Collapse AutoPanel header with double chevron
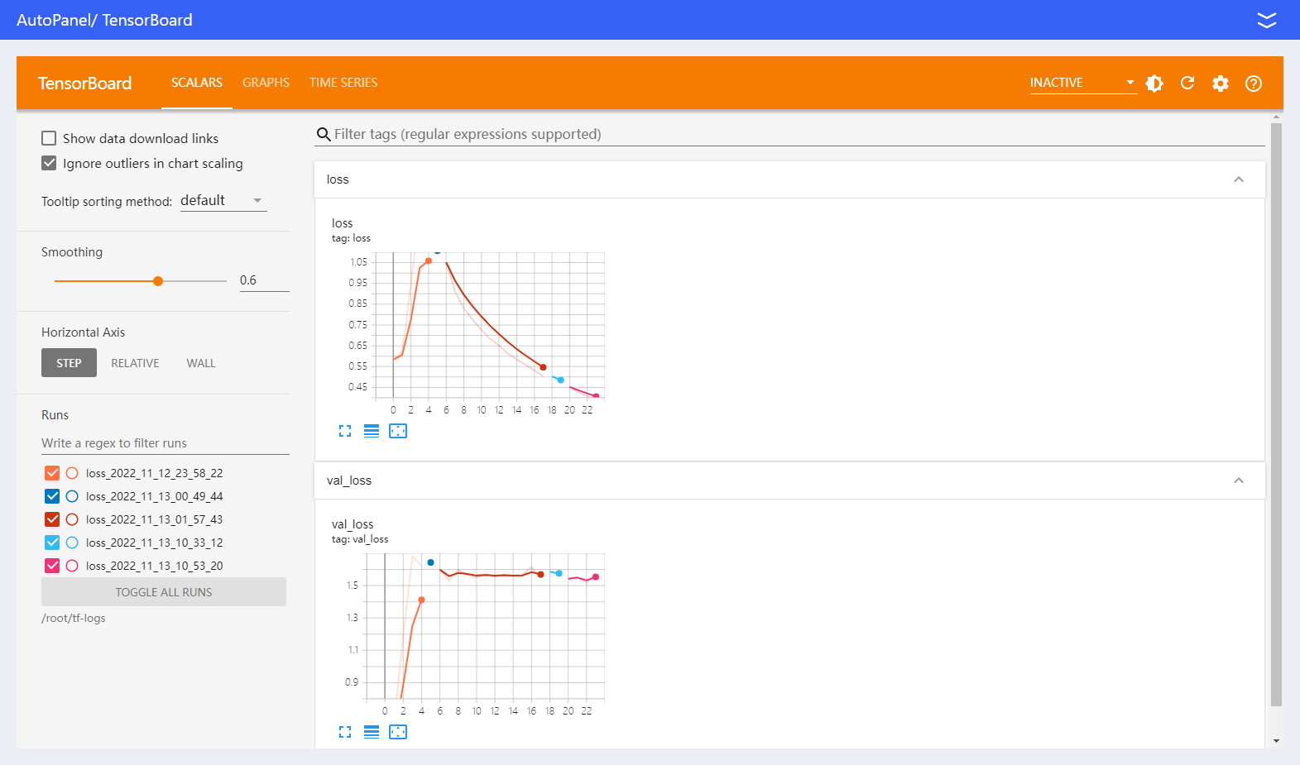 (1267, 20)
